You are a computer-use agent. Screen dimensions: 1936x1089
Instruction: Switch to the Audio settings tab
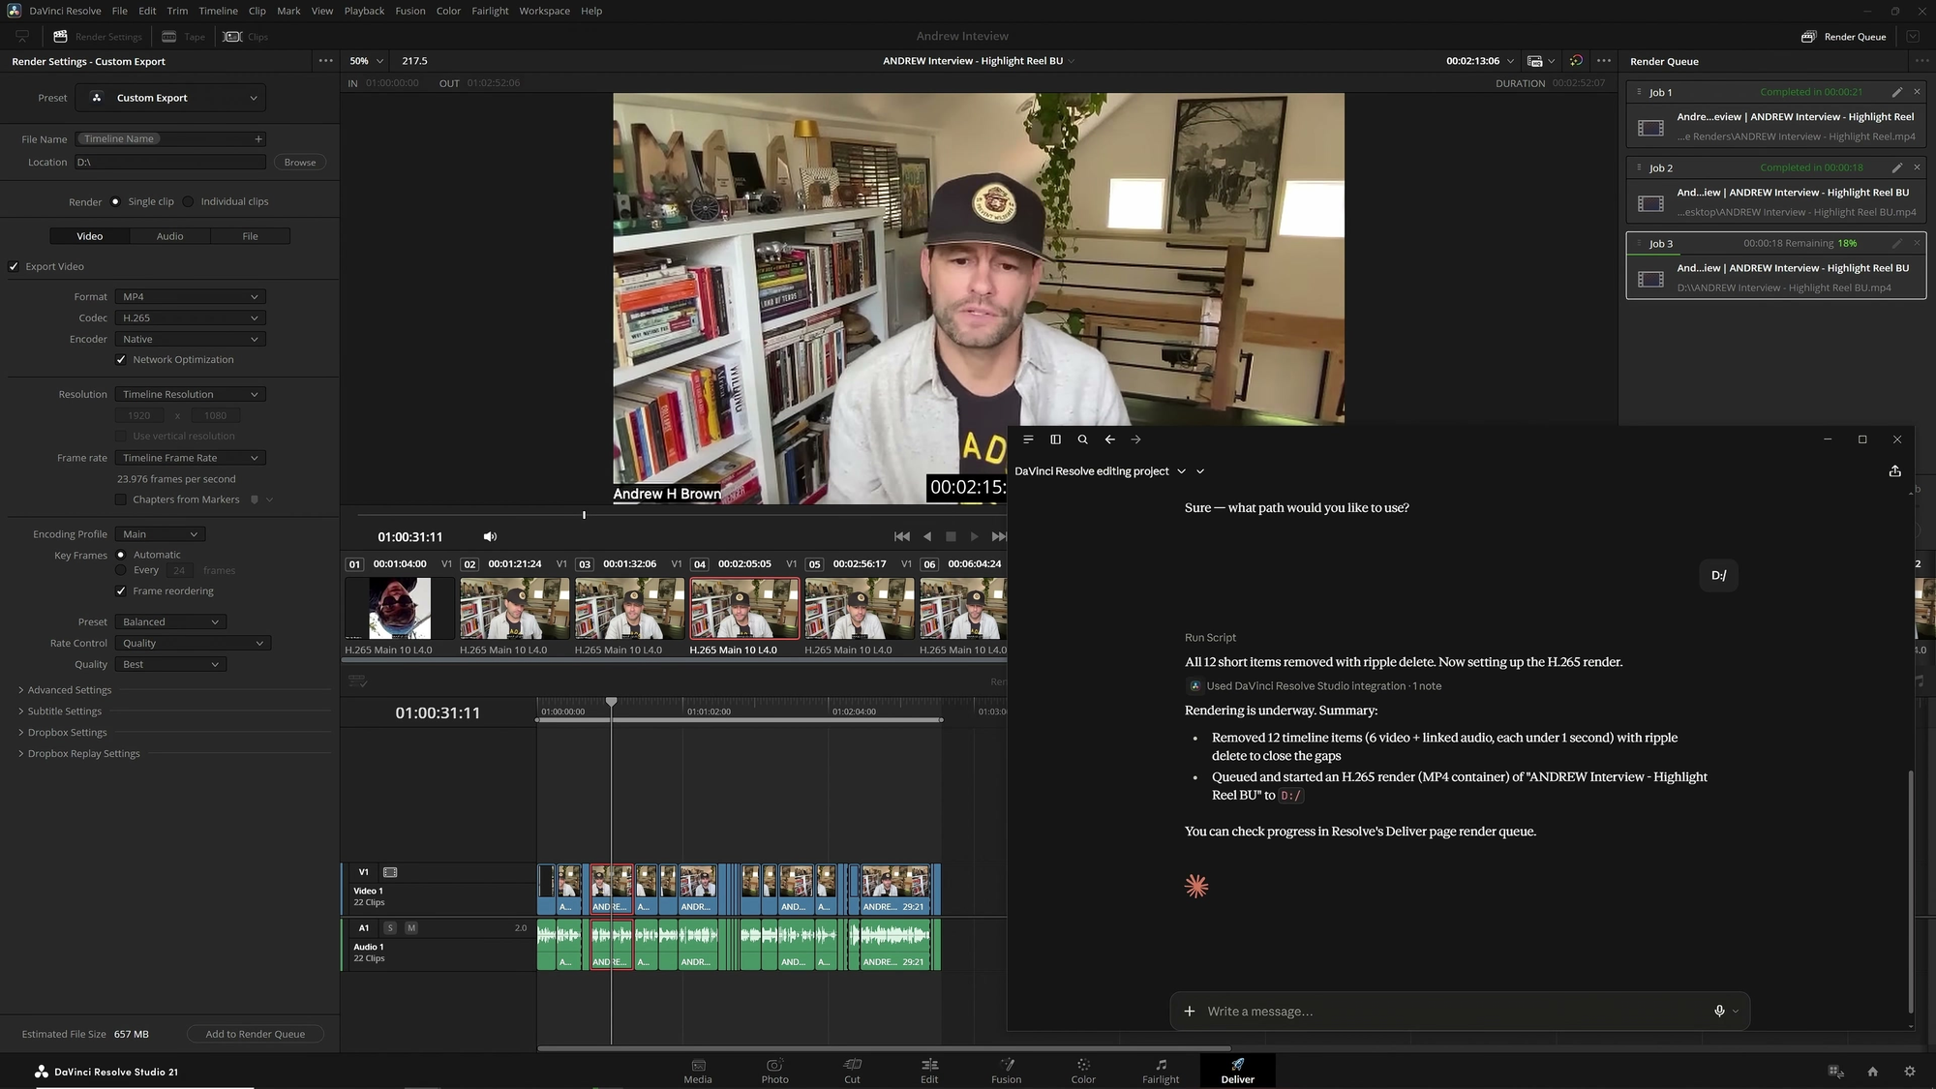point(169,236)
